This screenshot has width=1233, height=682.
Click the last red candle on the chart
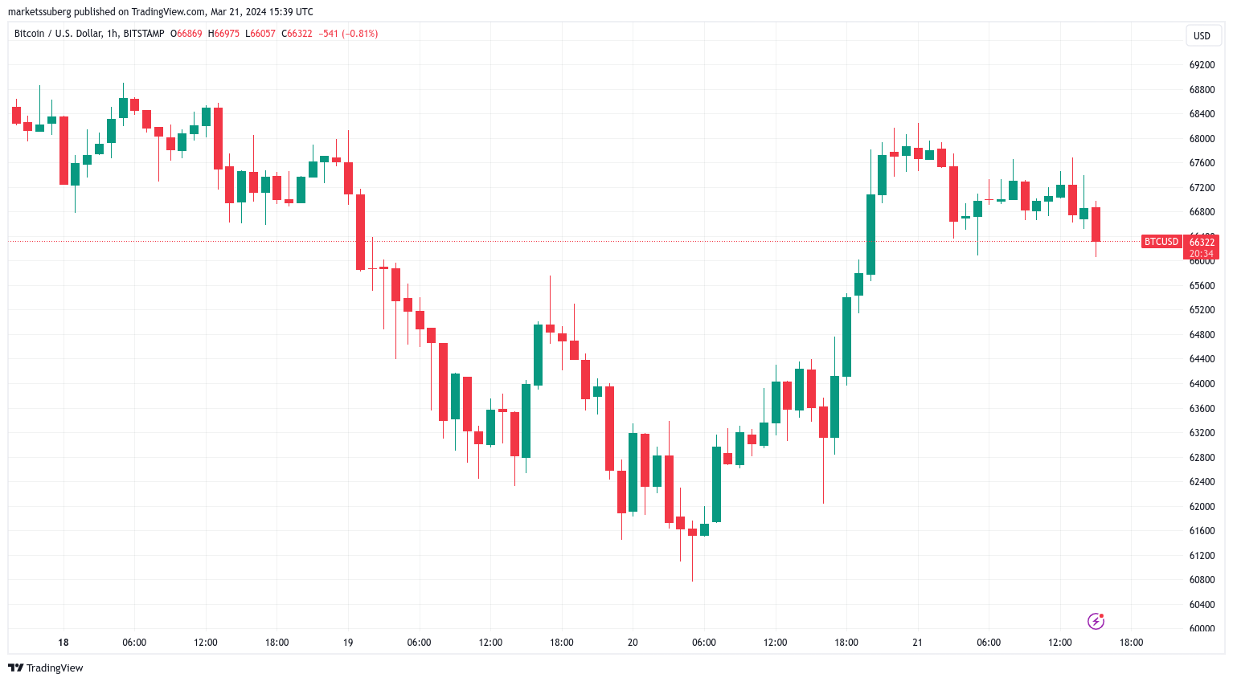point(1096,224)
